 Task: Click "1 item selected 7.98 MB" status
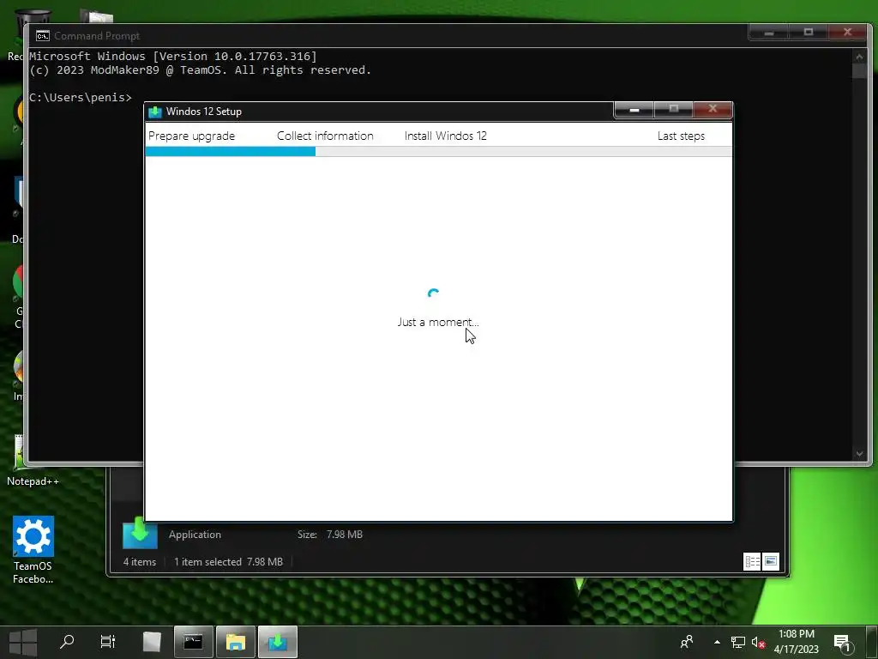(228, 561)
